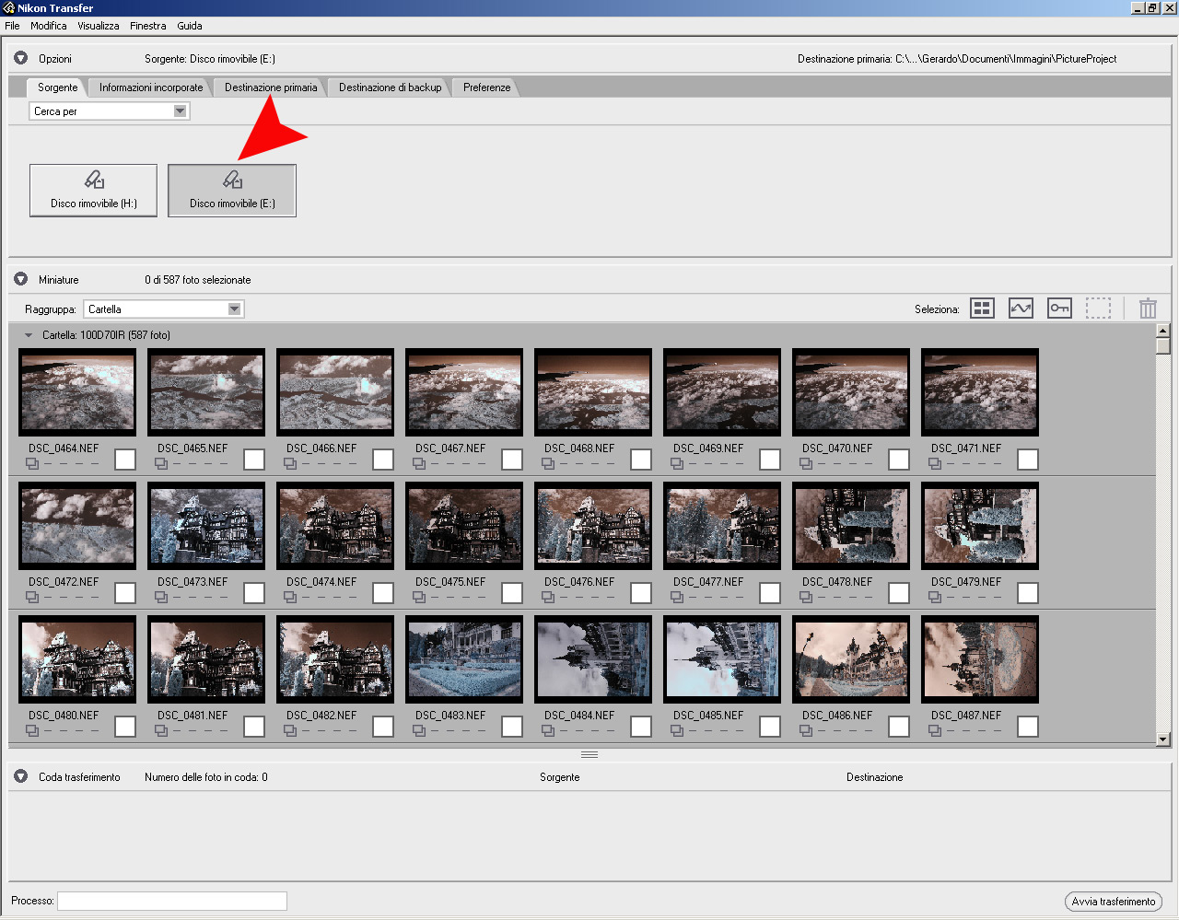Open the Guida menu
Viewport: 1179px width, 920px height.
pyautogui.click(x=190, y=26)
